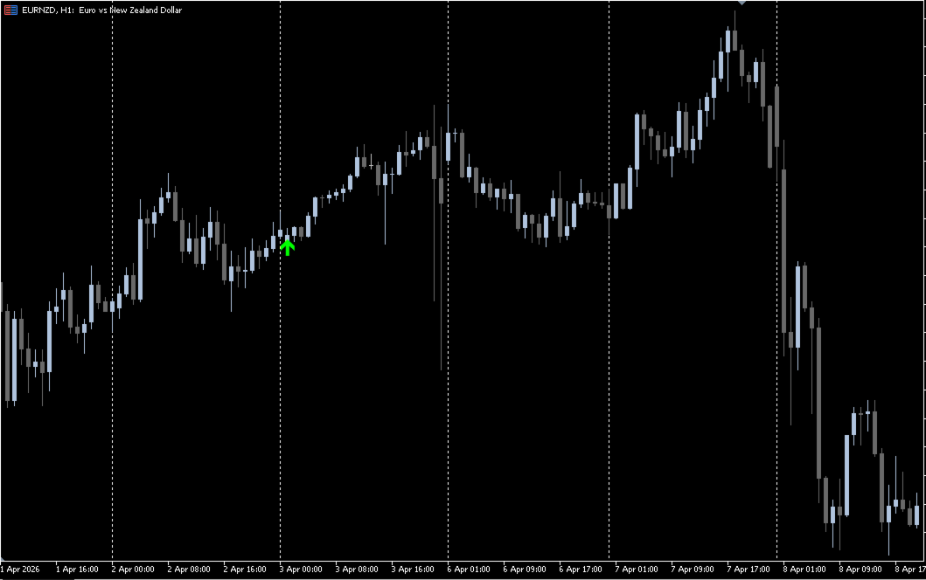The height and width of the screenshot is (580, 926).
Task: Click the 6 Apr 17:00 time label
Action: point(581,570)
